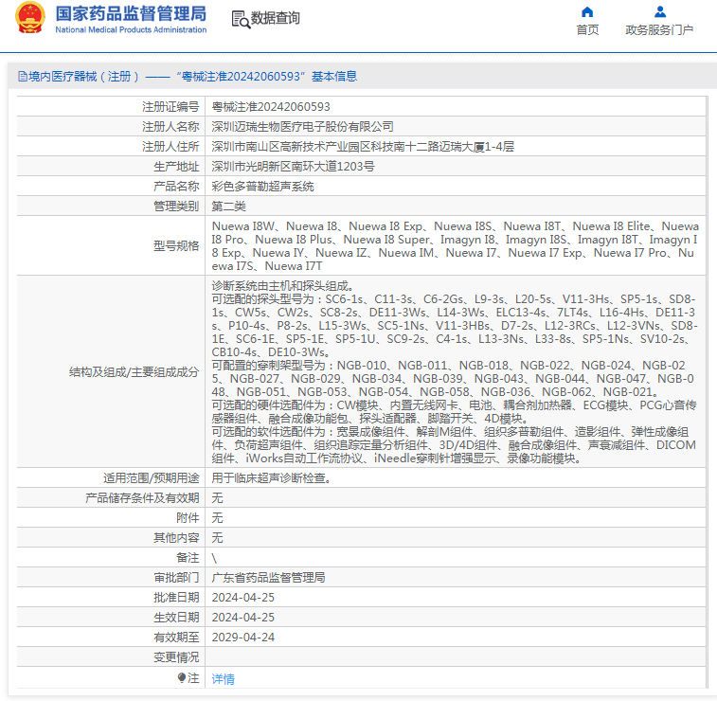Click the NMPA national emblem logo
This screenshot has width=717, height=701.
point(29,19)
